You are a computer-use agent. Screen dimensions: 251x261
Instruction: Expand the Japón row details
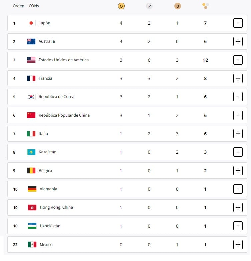click(x=238, y=23)
